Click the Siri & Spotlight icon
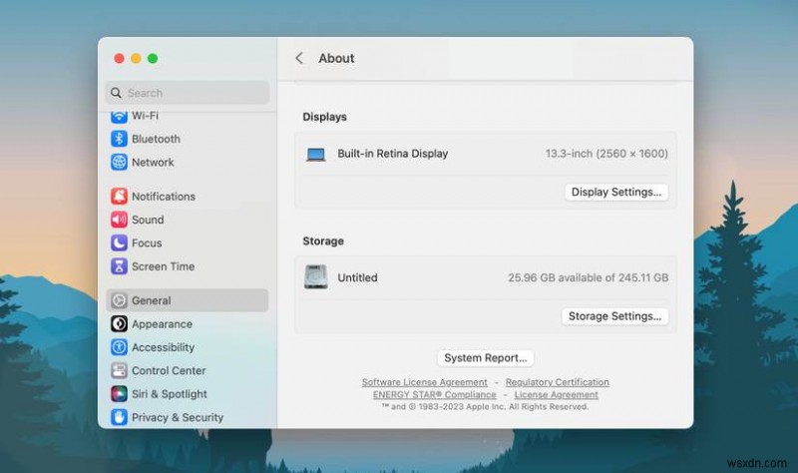 tap(119, 394)
